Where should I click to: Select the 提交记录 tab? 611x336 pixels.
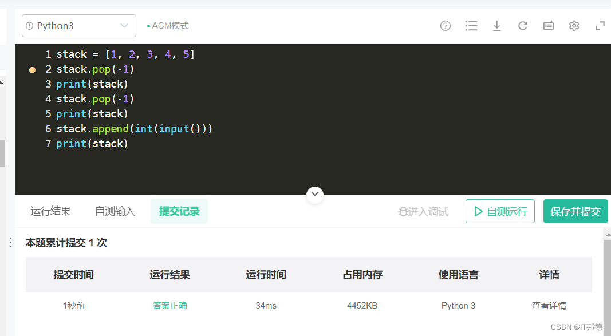(x=179, y=211)
